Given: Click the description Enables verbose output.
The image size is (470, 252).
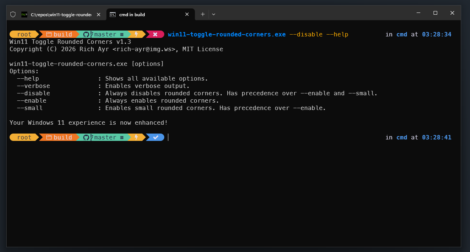Looking at the screenshot, I should [148, 86].
